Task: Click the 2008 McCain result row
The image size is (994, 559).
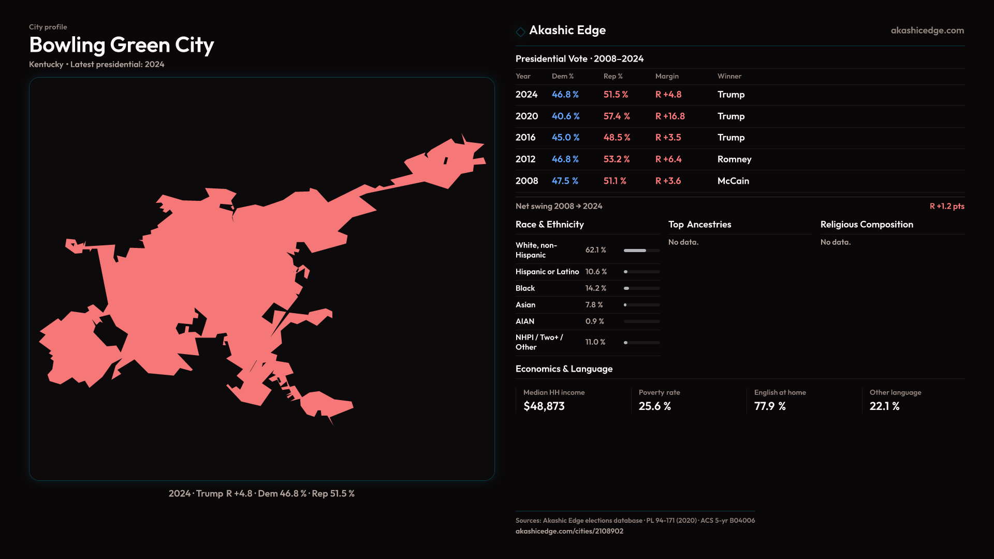Action: (733, 181)
